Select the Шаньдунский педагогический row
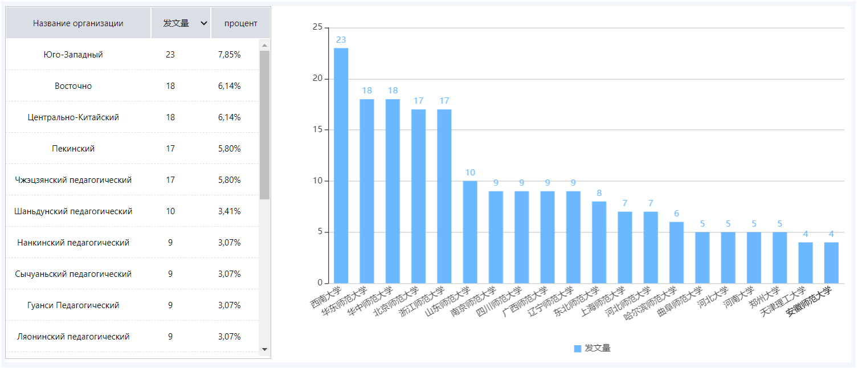Viewport: 858px width, 368px height. coord(73,211)
